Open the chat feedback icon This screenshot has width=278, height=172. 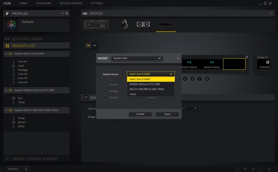(245, 169)
